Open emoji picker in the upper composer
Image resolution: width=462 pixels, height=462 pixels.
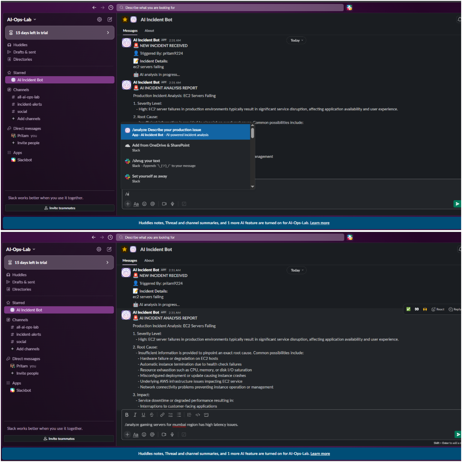[x=145, y=204]
